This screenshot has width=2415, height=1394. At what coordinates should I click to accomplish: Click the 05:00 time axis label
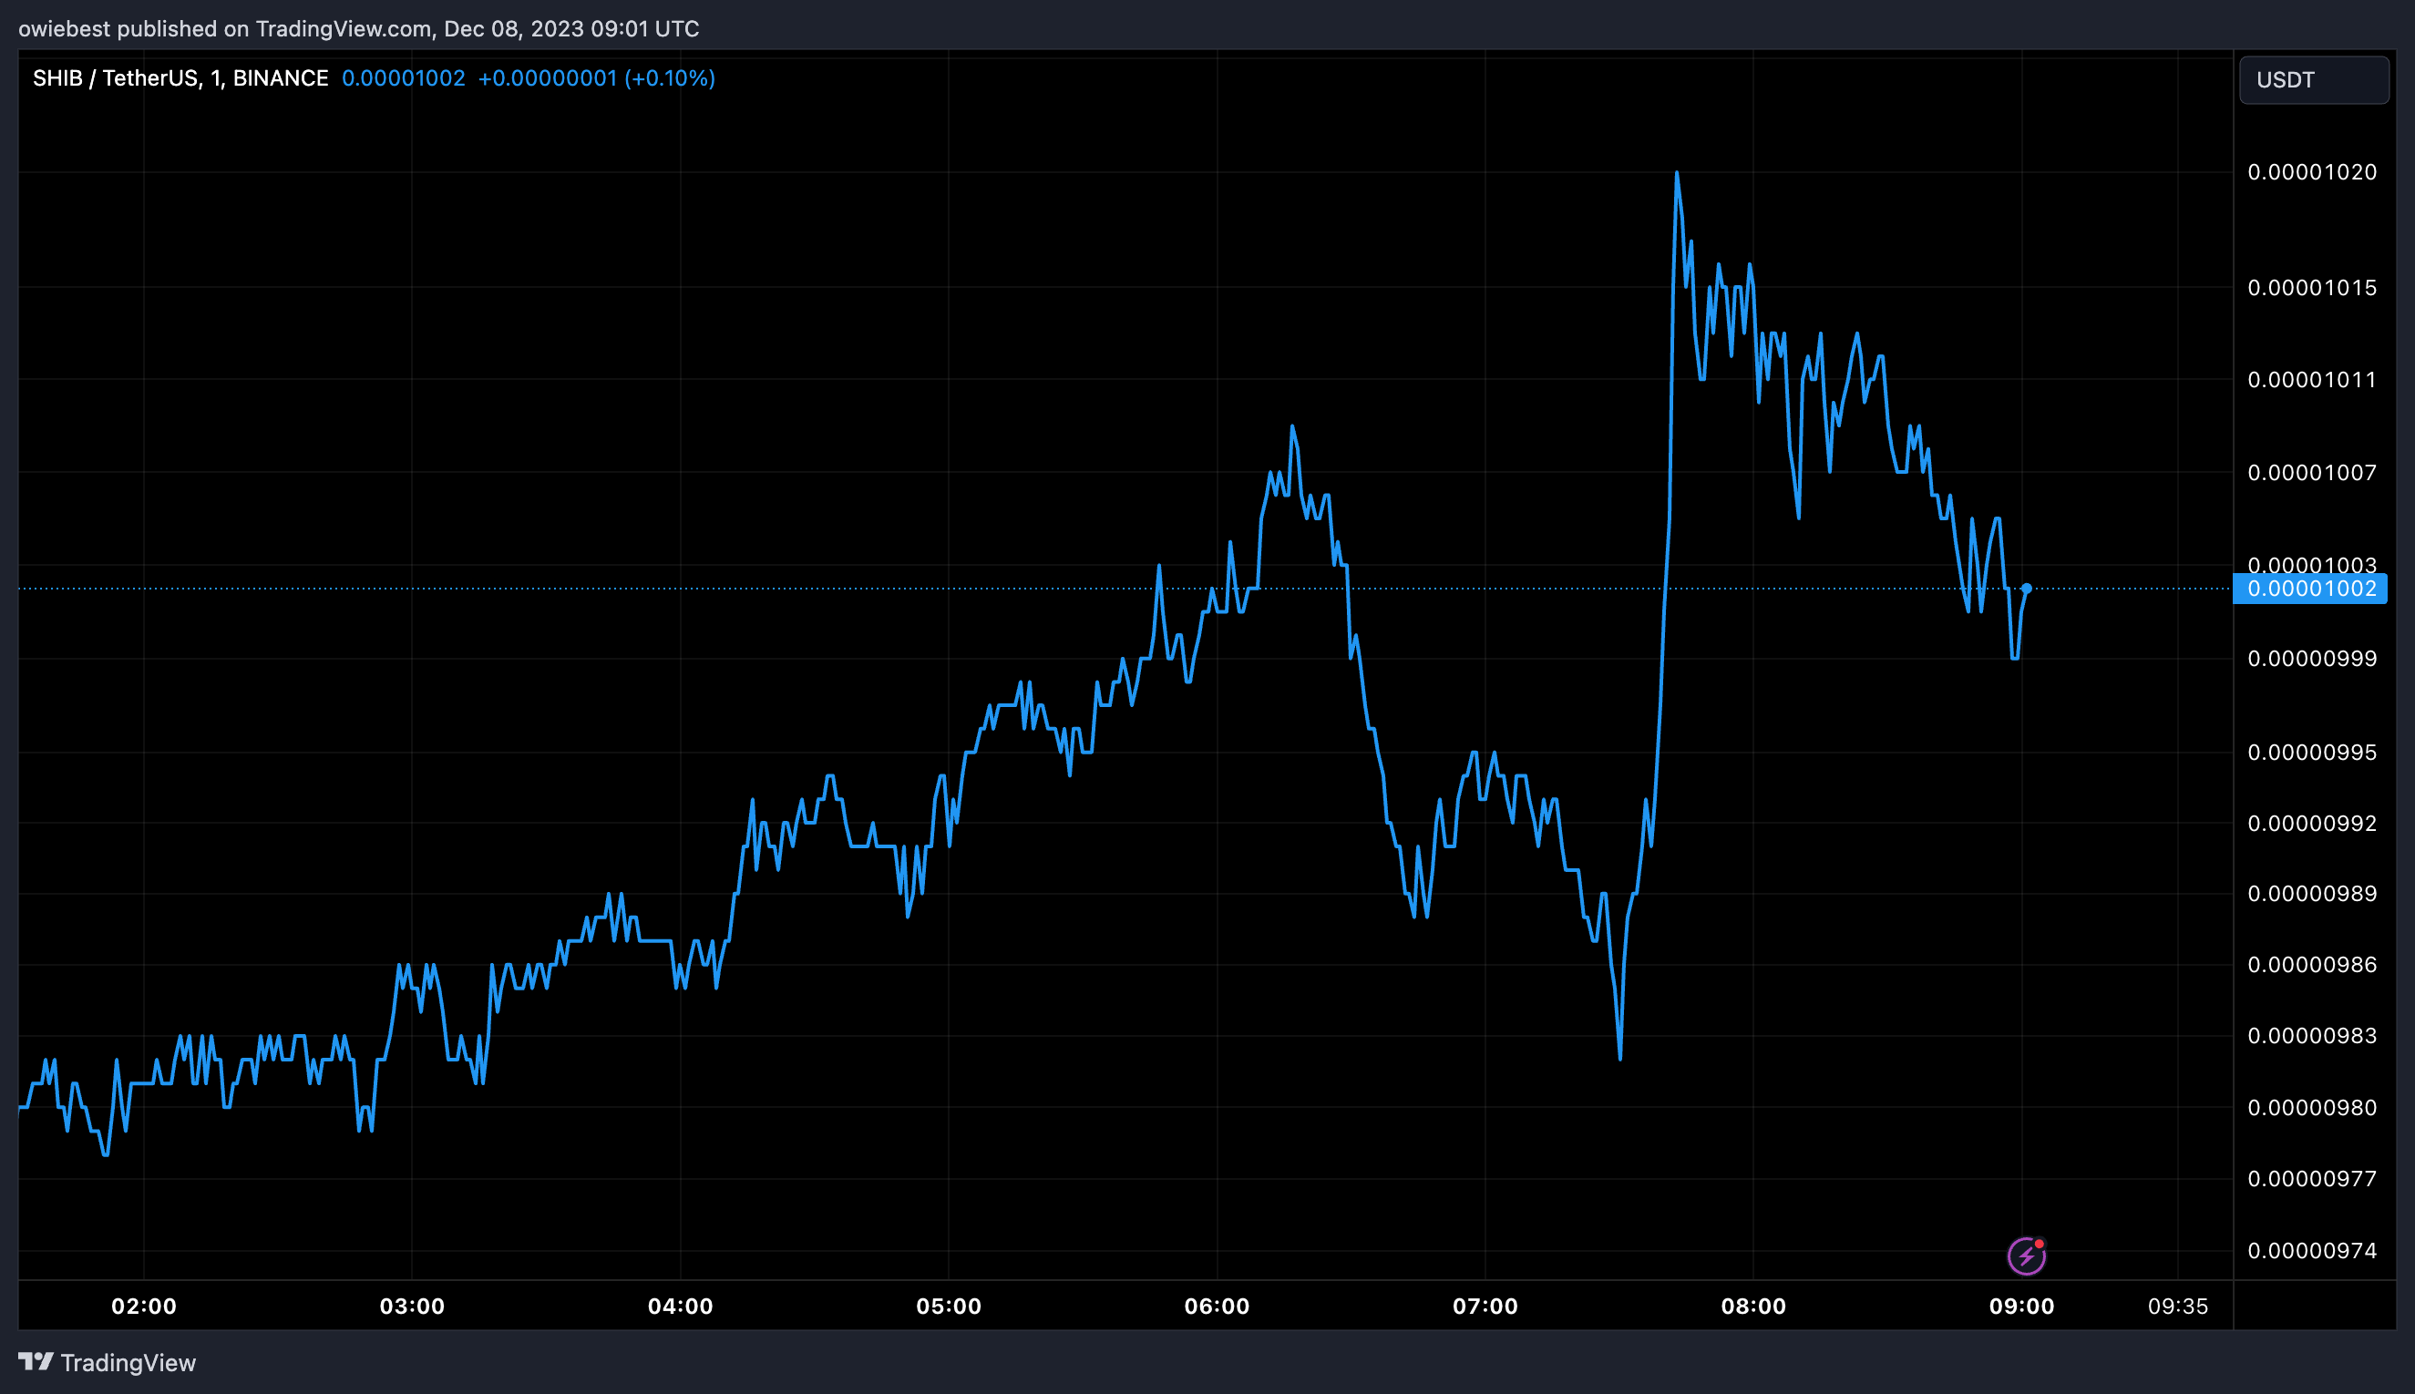tap(948, 1306)
